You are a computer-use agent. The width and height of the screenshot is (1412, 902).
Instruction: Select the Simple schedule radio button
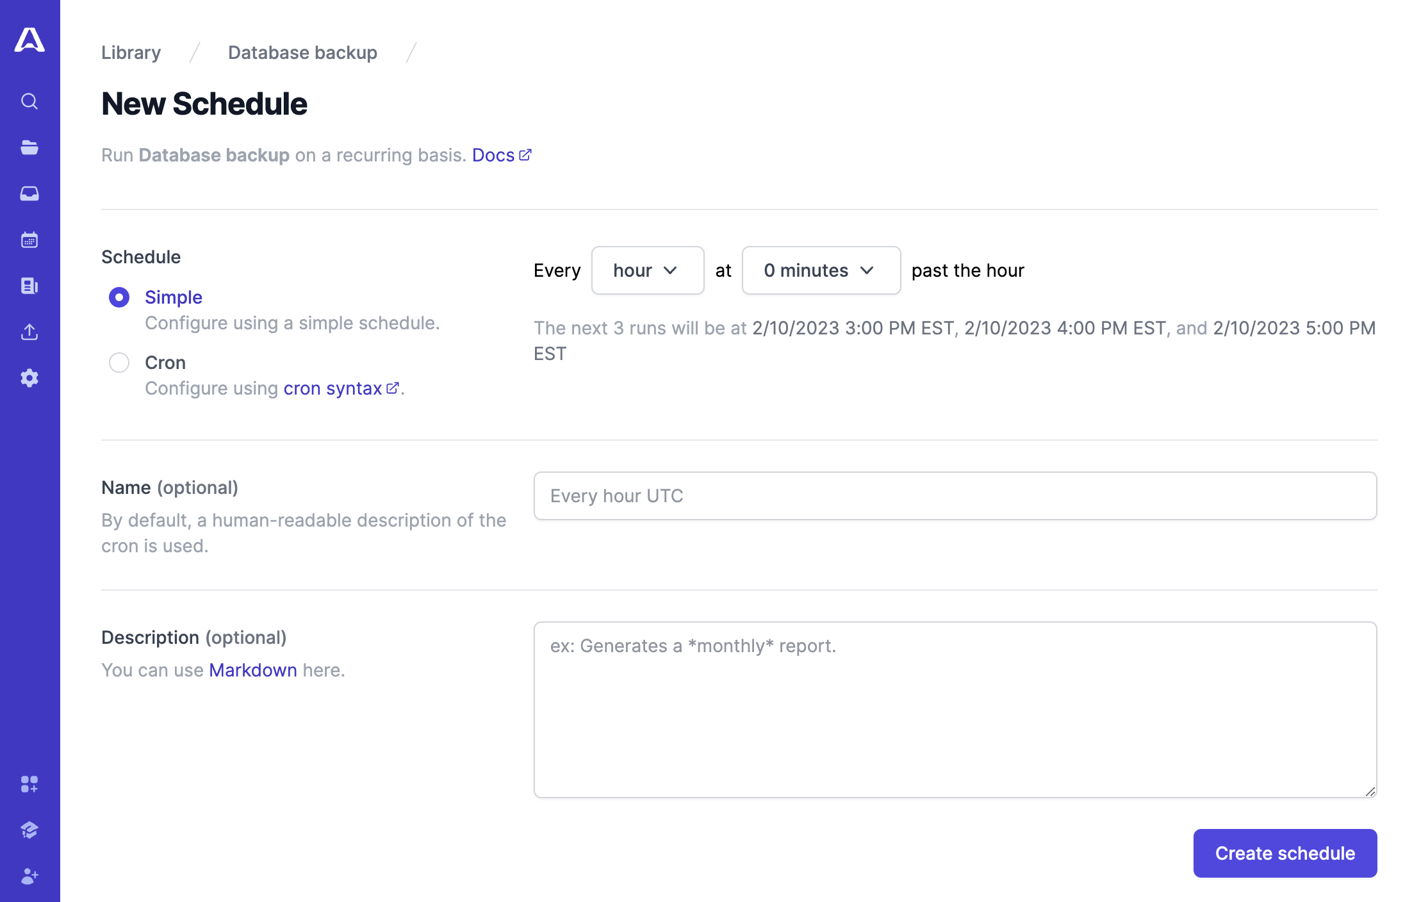pos(119,297)
